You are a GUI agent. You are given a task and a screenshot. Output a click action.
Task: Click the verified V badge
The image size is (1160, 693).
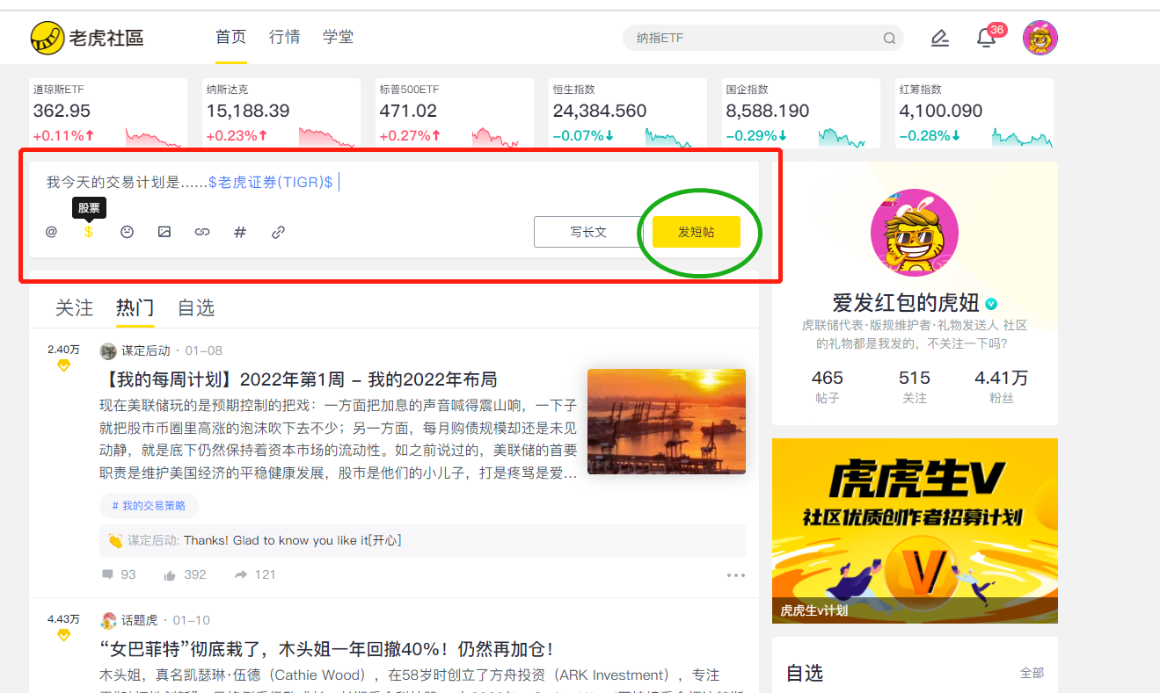(x=991, y=304)
